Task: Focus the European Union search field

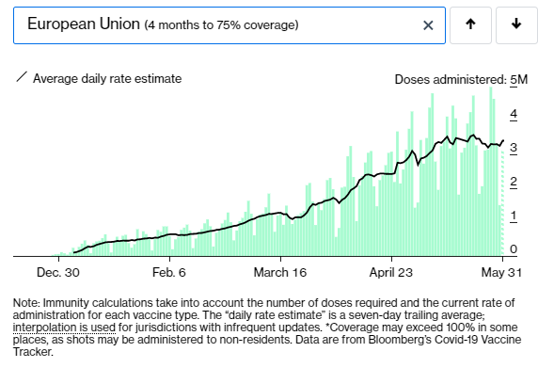Action: 229,25
